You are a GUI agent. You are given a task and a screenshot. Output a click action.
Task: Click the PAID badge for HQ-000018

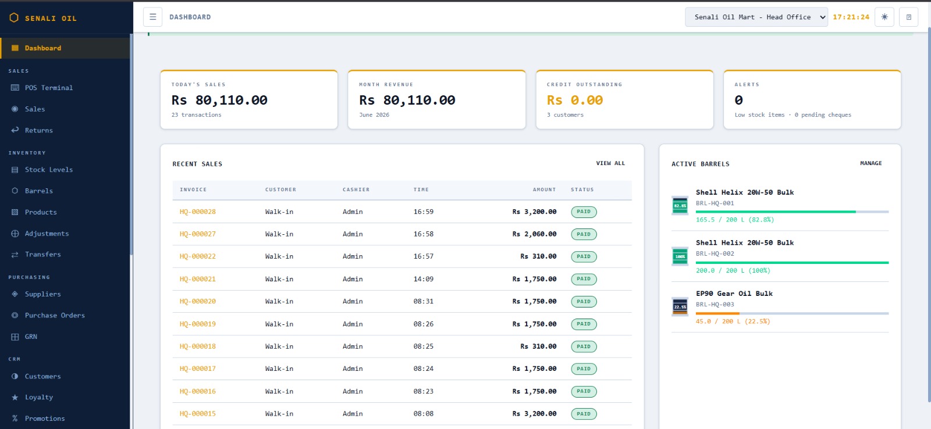coord(584,346)
